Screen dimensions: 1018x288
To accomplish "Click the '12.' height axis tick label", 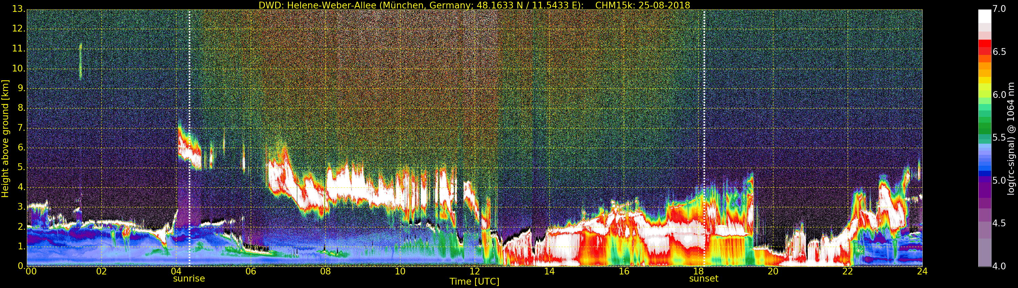I will 18,29.
